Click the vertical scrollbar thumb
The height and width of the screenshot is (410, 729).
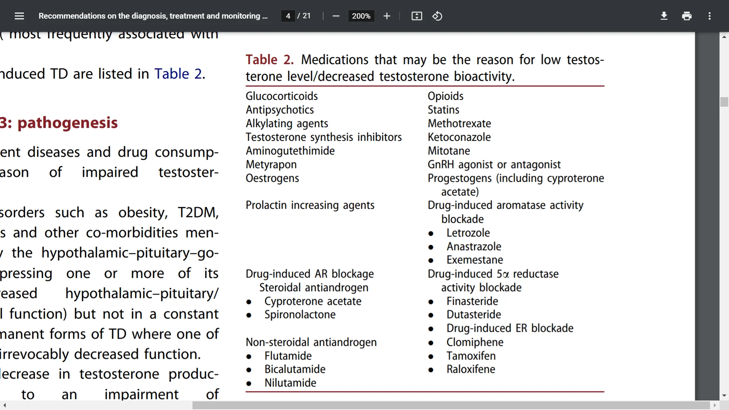[x=724, y=102]
